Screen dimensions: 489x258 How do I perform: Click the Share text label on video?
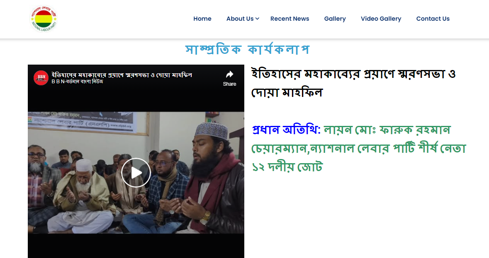click(x=229, y=84)
